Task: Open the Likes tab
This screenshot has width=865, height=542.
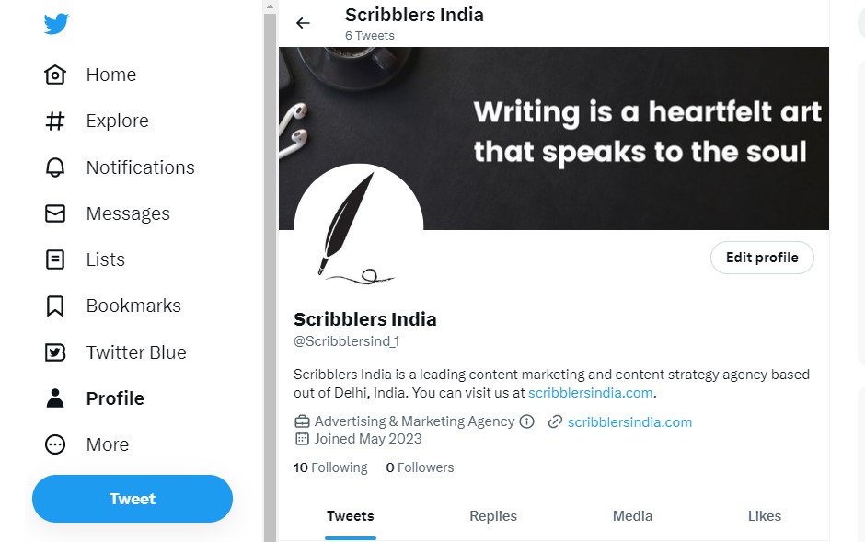Action: click(764, 516)
